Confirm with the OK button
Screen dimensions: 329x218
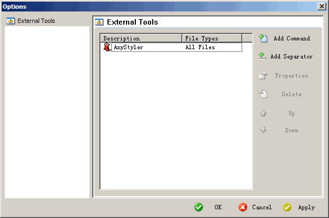click(218, 207)
